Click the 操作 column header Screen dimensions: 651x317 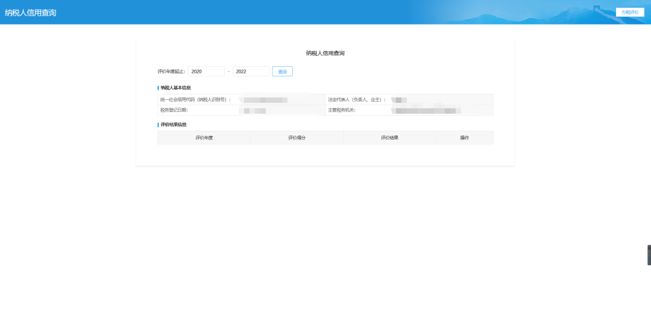coord(464,138)
